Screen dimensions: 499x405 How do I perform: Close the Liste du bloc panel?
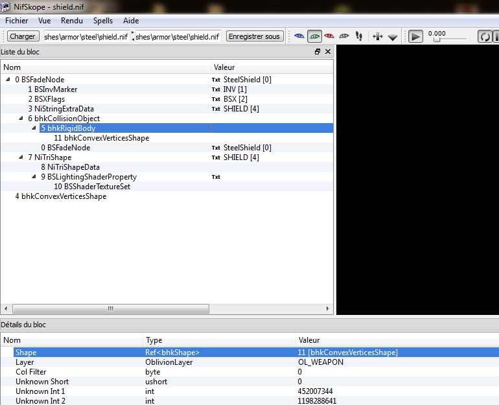point(328,52)
